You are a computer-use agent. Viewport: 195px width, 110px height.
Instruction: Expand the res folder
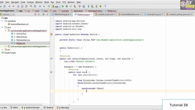pyautogui.click(x=2, y=50)
